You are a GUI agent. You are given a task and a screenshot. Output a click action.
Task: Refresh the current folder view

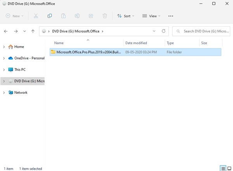click(163, 31)
